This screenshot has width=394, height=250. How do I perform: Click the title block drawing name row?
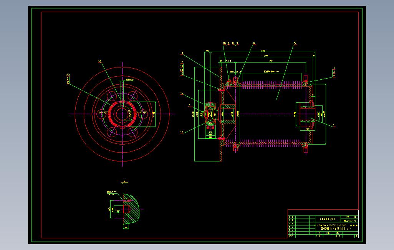[x=337, y=229]
